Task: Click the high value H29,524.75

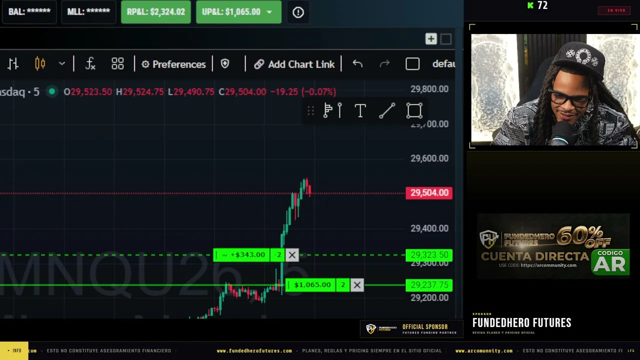Action: tap(139, 92)
